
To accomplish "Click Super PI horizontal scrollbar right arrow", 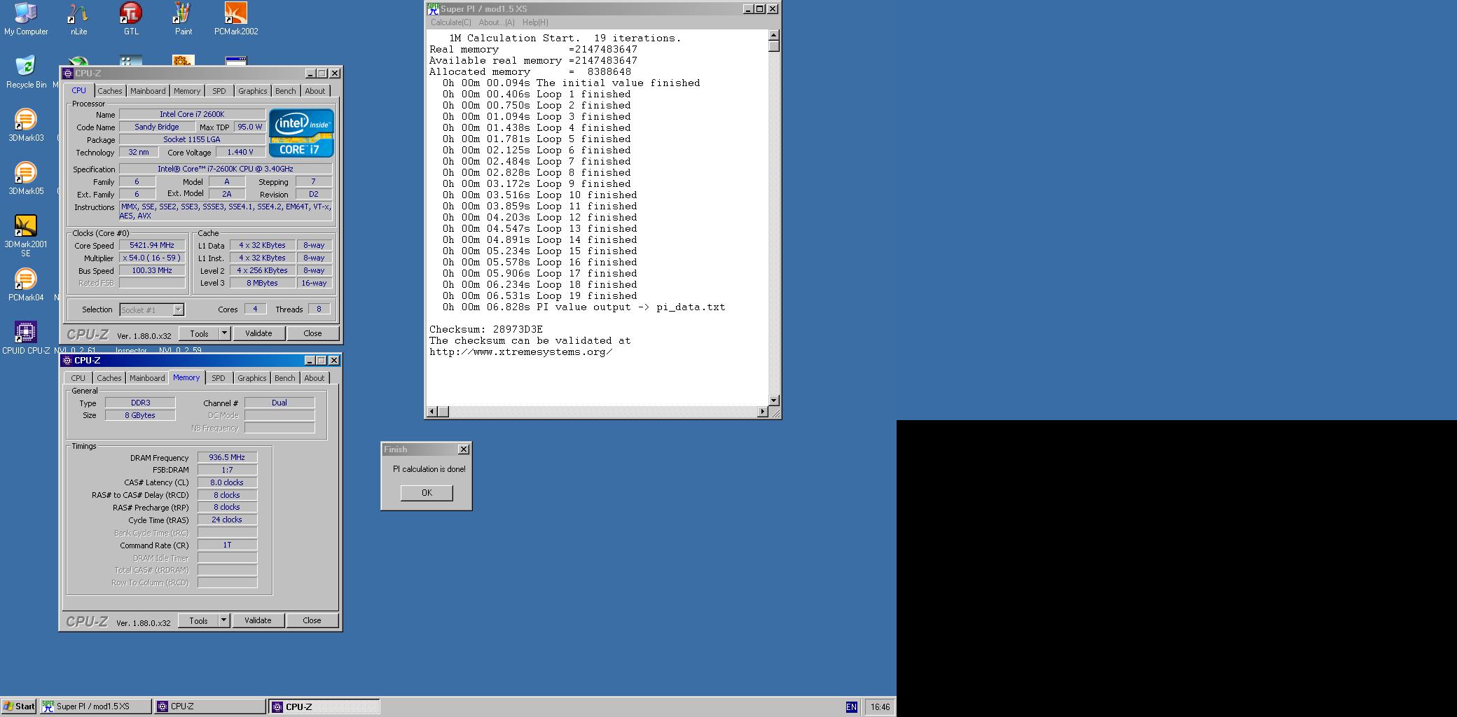I will point(763,412).
